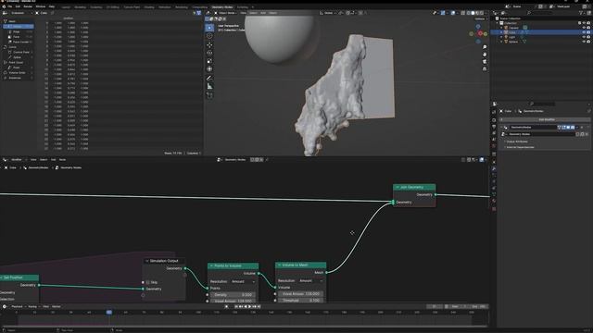Activate the Cursor tool in the 3D viewport
The image size is (593, 333).
click(x=209, y=36)
